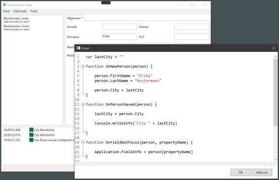Click the 'lastCity = person.City' code line
This screenshot has width=279, height=180.
[119, 114]
